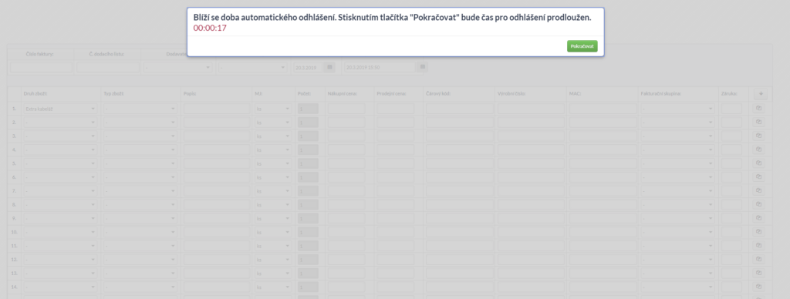This screenshot has width=790, height=299.
Task: Open MJ ks dropdown in row 10
Action: pos(273,233)
